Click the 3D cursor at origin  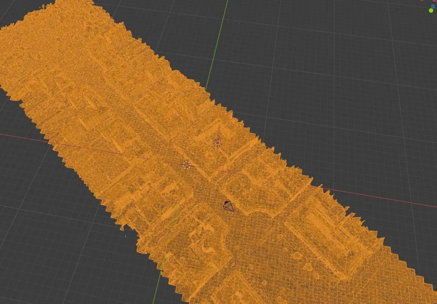point(186,165)
